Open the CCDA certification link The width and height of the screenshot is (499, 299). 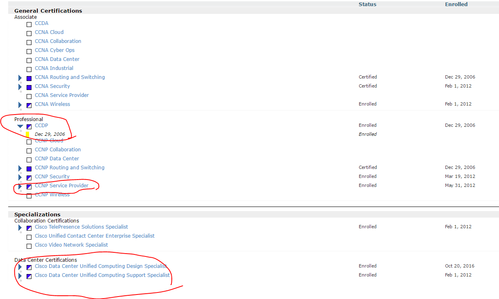pyautogui.click(x=42, y=23)
